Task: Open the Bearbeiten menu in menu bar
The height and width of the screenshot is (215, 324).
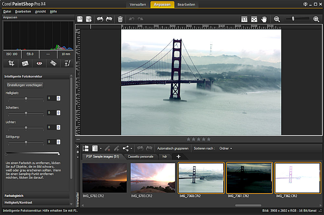Action: click(x=23, y=12)
